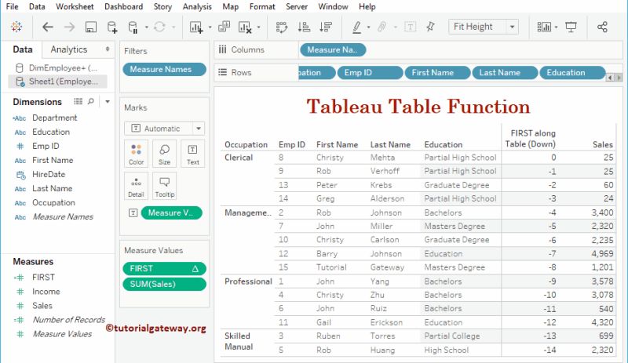
Task: Select the HireDate dimension field
Action: 49,174
